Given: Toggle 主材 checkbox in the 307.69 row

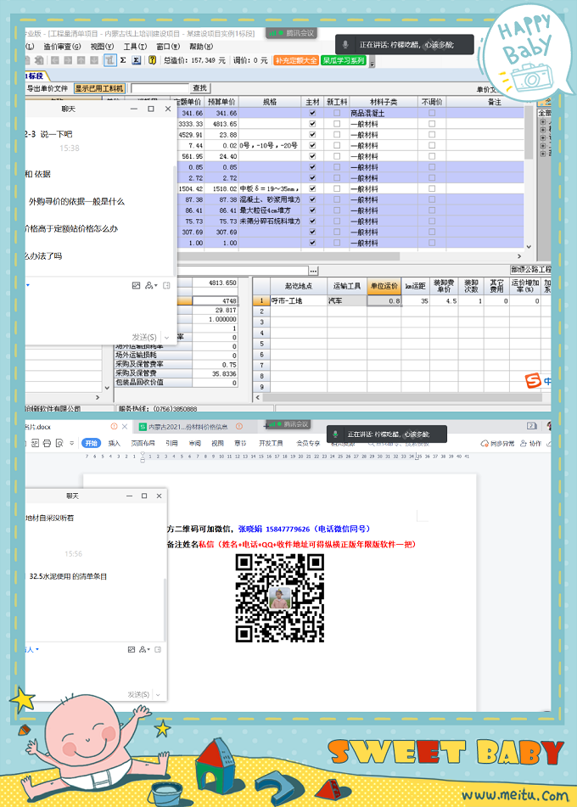Looking at the screenshot, I should [x=312, y=232].
